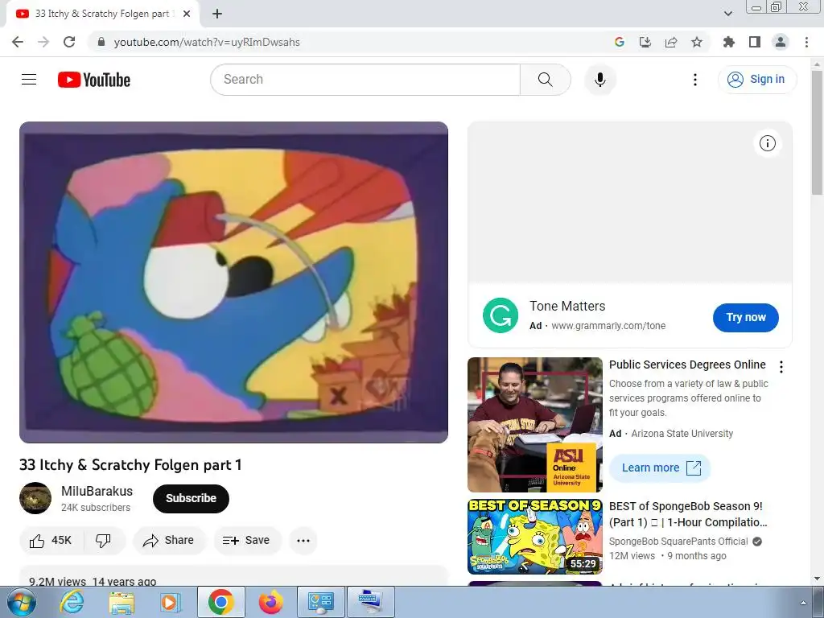The height and width of the screenshot is (618, 824).
Task: Open the BEST of SpongeBob Season 9 thumbnail
Action: [535, 537]
